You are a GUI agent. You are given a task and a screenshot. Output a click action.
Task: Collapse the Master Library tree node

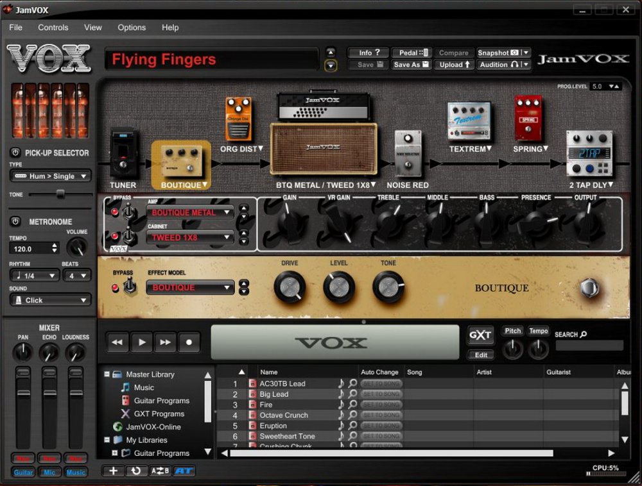point(107,374)
